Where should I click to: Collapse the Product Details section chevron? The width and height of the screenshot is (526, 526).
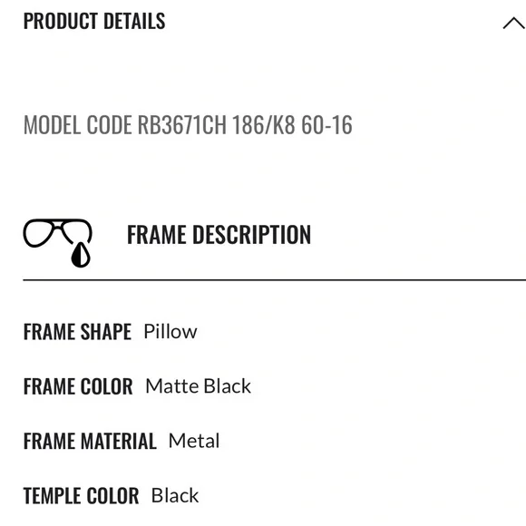click(514, 24)
